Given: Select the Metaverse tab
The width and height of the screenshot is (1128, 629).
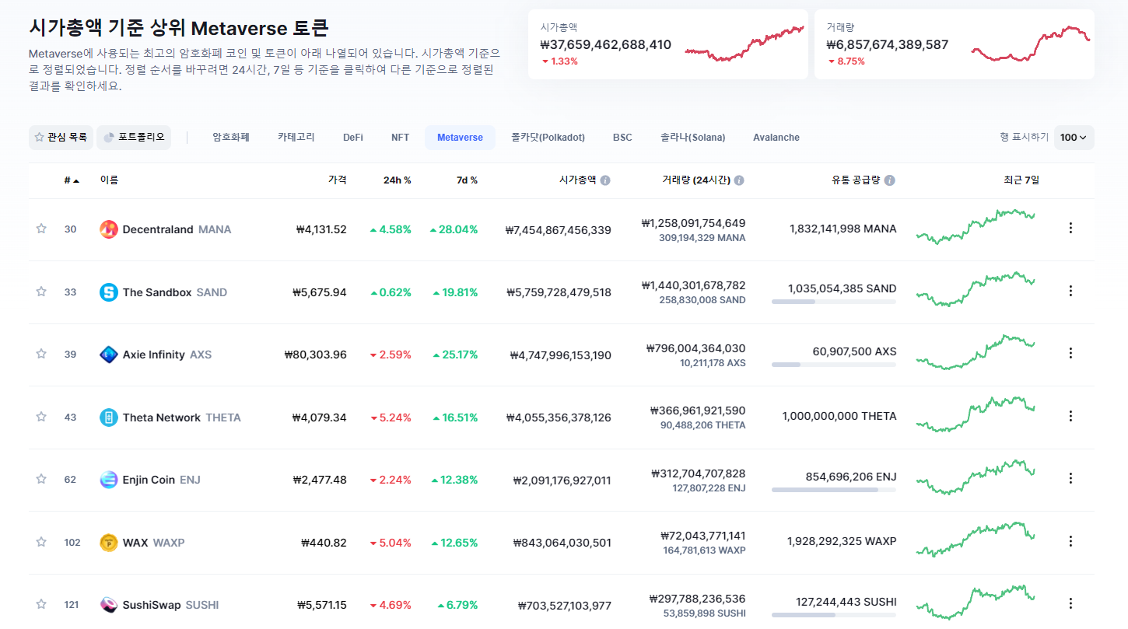Looking at the screenshot, I should (x=460, y=138).
